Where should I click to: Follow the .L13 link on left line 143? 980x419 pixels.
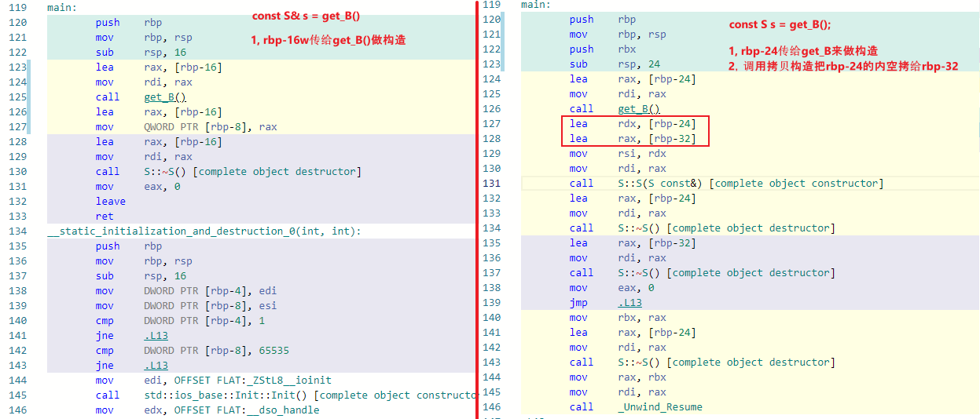pyautogui.click(x=156, y=366)
